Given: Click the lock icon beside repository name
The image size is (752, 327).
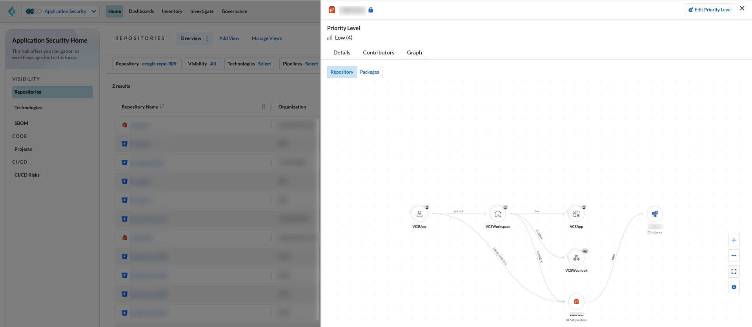Looking at the screenshot, I should click(x=371, y=10).
